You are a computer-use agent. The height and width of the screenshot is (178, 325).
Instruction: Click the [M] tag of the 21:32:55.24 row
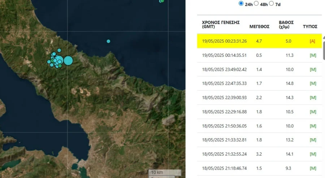coord(313,154)
